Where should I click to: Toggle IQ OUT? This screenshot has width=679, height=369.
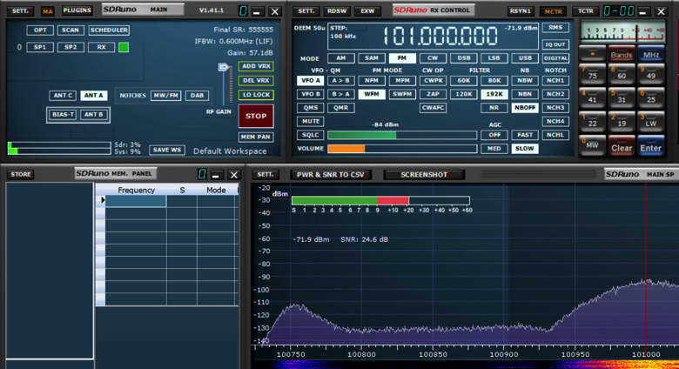click(555, 44)
